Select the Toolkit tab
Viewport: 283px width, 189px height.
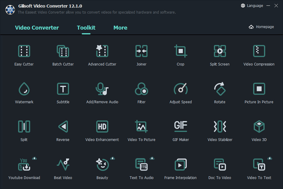point(86,28)
